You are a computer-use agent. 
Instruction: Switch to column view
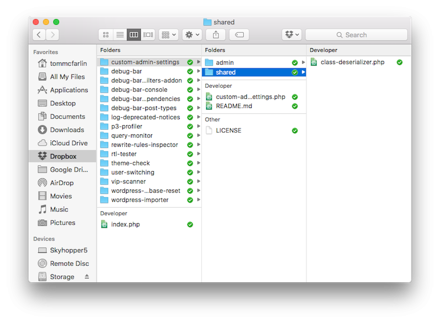point(134,35)
